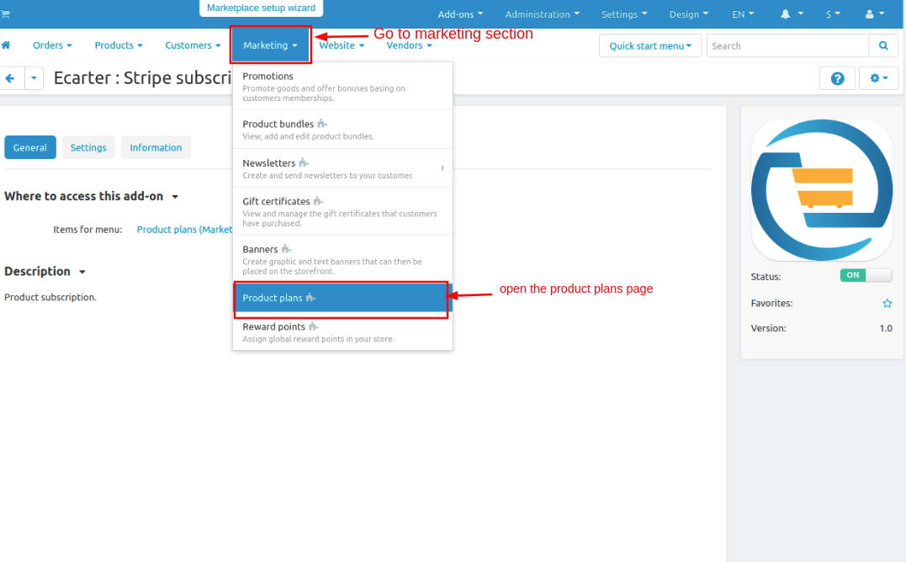
Task: Expand the dropdown next to back arrow
Action: tap(34, 78)
